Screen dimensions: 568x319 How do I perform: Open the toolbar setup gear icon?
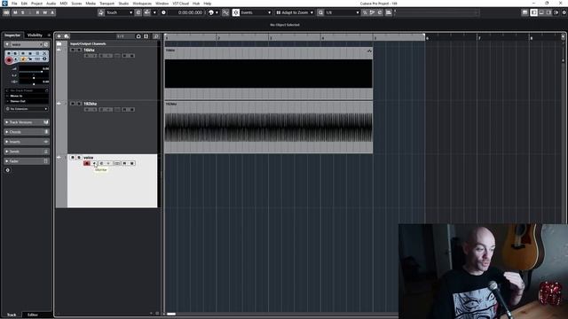coord(564,12)
